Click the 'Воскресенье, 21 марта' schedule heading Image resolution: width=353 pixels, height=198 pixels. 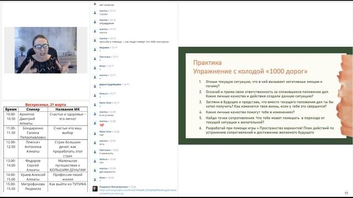45,105
